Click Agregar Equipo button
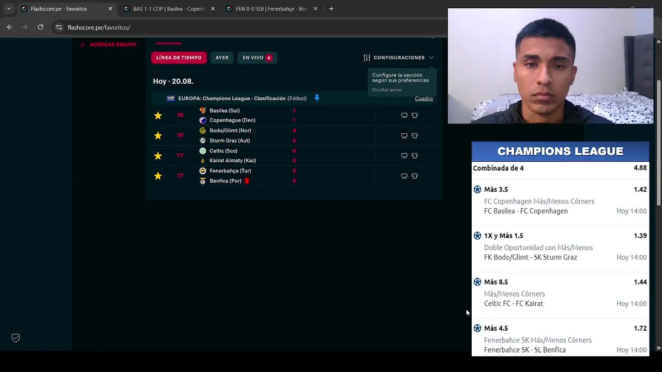The image size is (662, 372). pos(108,44)
